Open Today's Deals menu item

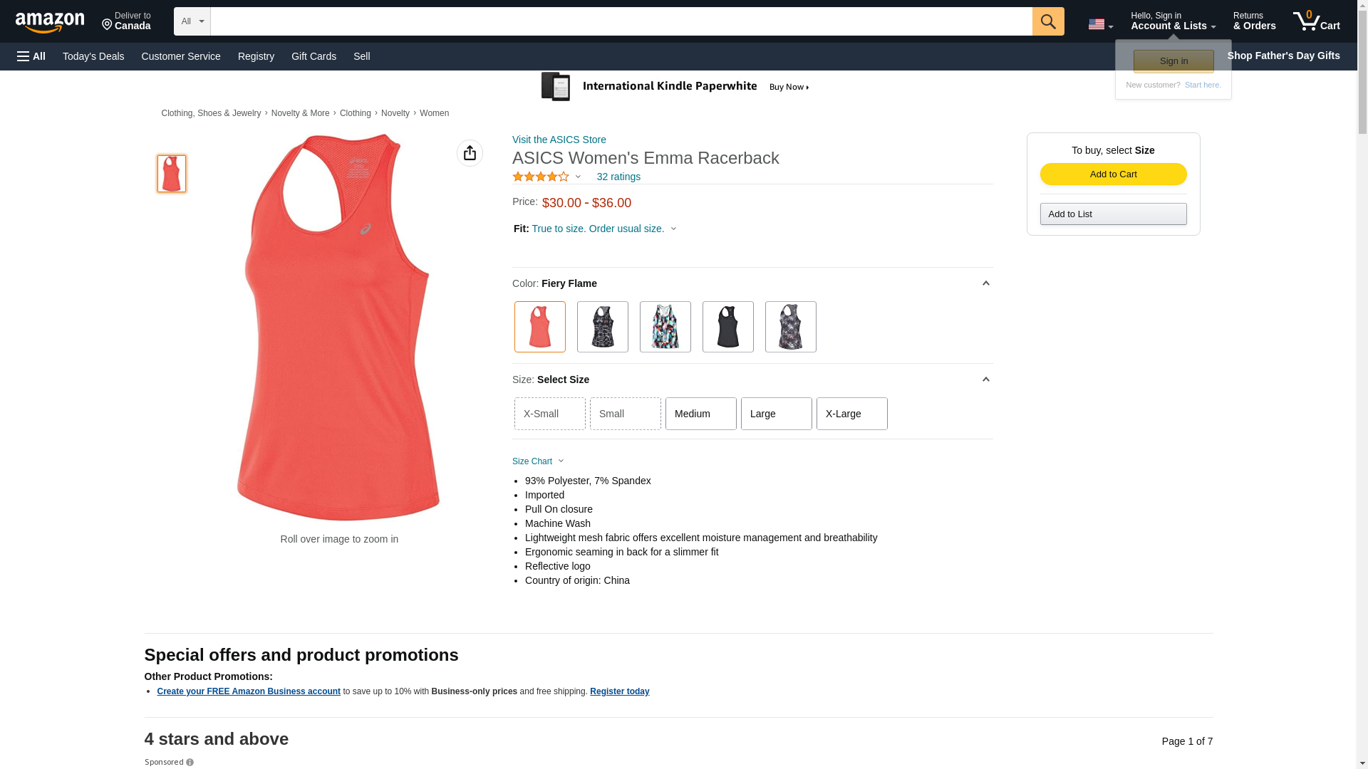point(93,56)
